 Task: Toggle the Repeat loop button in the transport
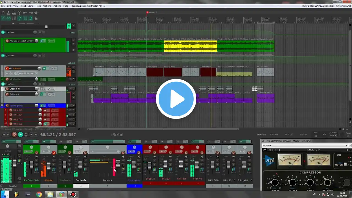click(x=26, y=134)
